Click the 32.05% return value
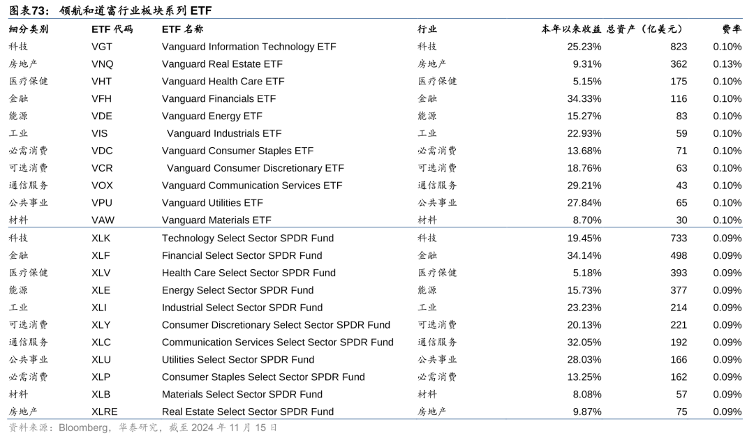 click(584, 342)
